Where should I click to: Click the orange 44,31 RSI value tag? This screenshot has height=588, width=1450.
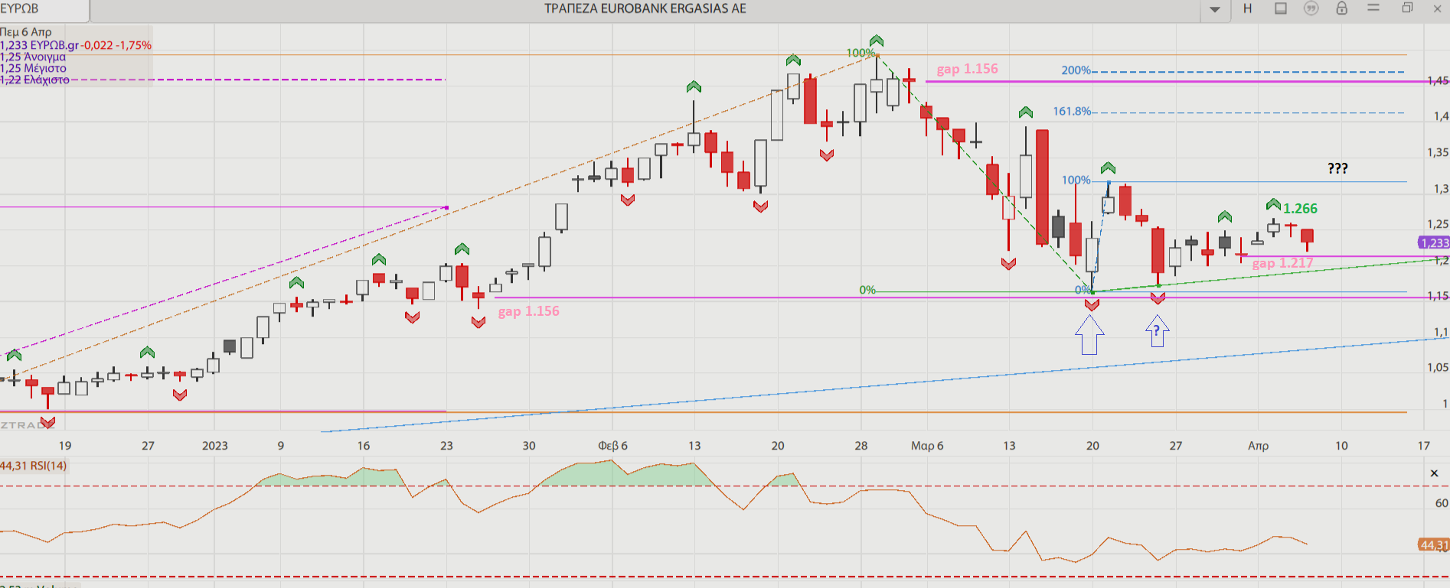click(1434, 545)
